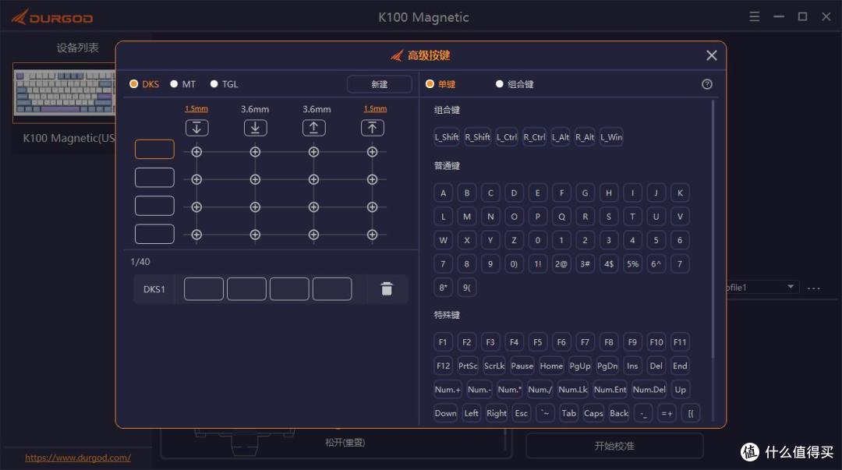Pick the F11 function key
The height and width of the screenshot is (470, 842).
tap(680, 342)
